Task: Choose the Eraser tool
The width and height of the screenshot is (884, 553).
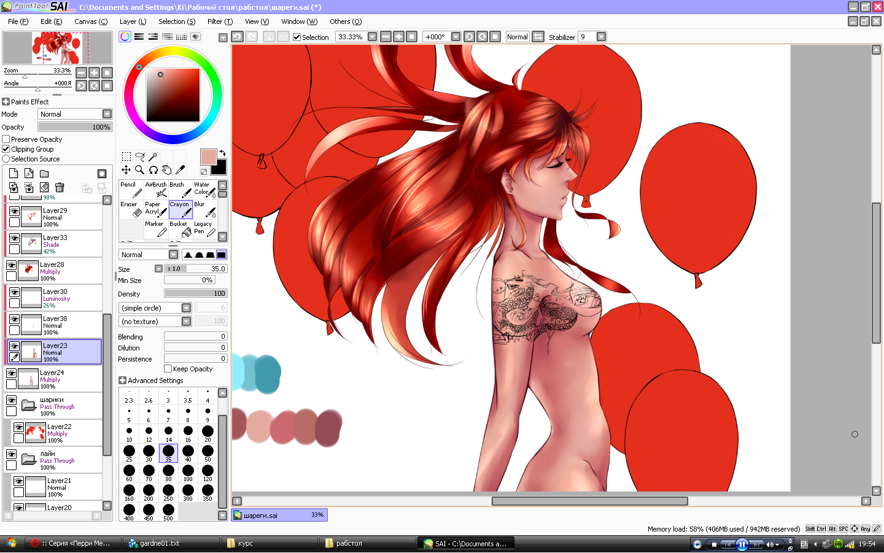Action: point(131,209)
